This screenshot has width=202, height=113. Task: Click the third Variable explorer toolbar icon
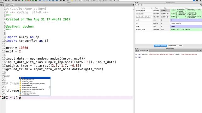click(141, 5)
